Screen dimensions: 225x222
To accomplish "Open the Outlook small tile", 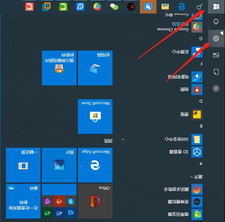I will pyautogui.click(x=71, y=213).
